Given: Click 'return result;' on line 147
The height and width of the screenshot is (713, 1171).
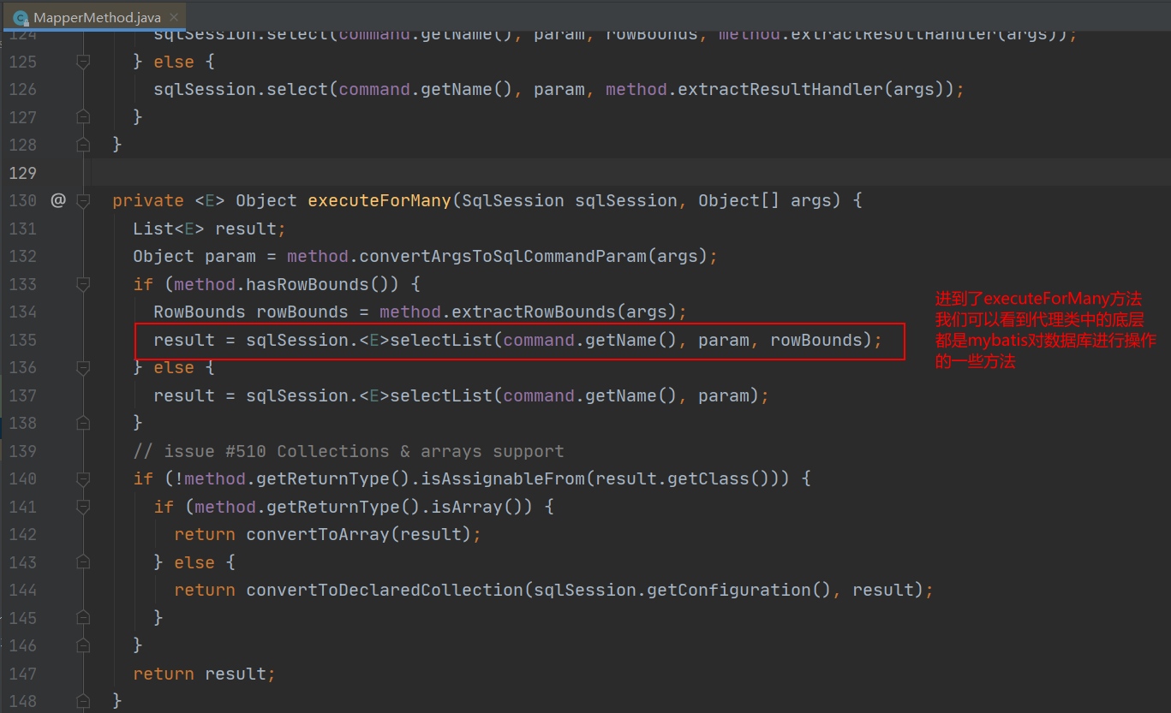Looking at the screenshot, I should [x=205, y=674].
